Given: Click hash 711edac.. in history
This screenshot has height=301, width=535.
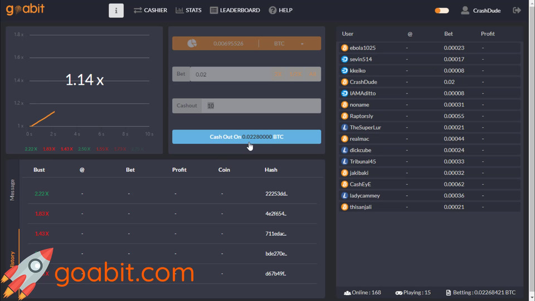Looking at the screenshot, I should pos(276,234).
